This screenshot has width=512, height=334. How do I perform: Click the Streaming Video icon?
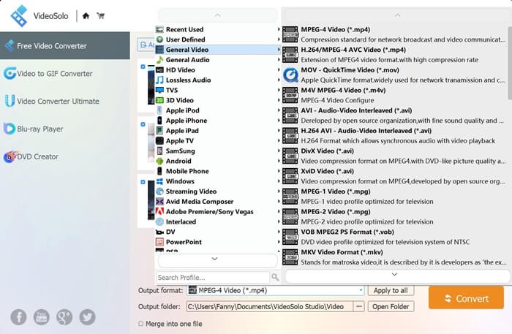[x=159, y=191]
